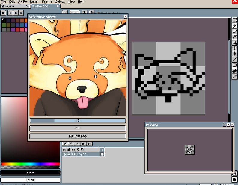This screenshot has width=238, height=185.
Task: Select Layer 1 in the timeline
Action: click(88, 154)
